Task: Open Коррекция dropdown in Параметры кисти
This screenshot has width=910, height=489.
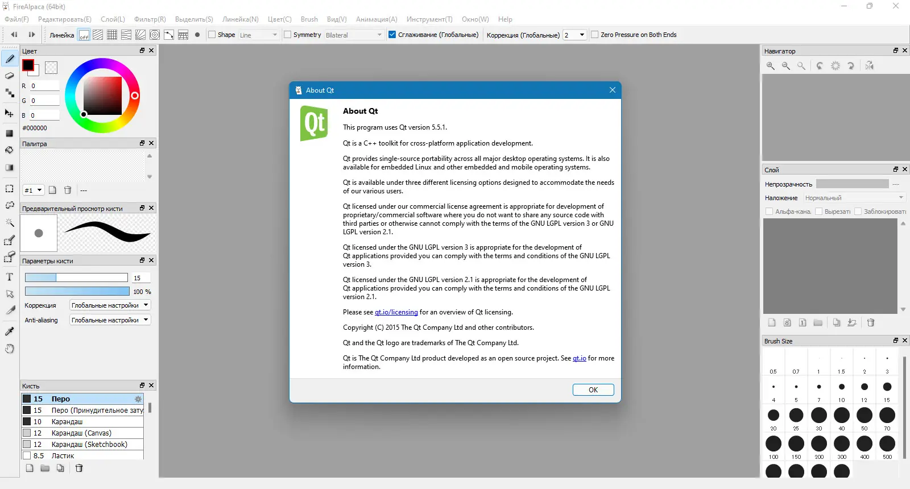Action: pos(110,305)
